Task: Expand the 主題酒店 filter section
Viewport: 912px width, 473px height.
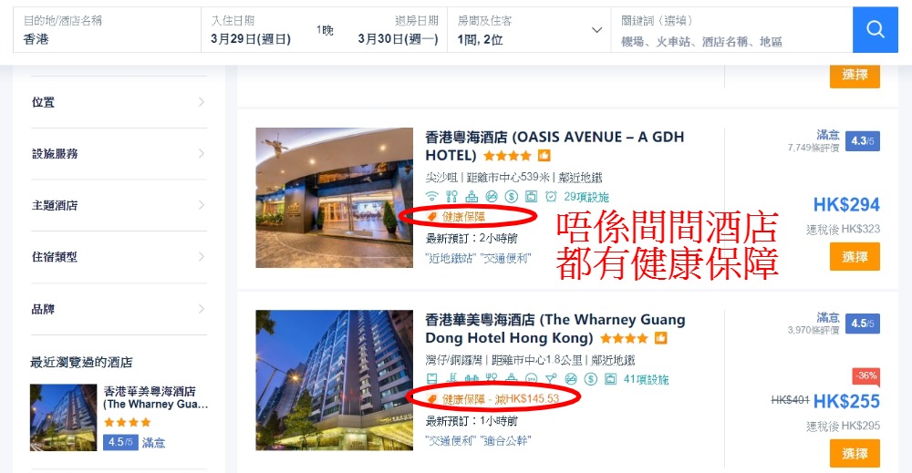Action: coord(119,205)
